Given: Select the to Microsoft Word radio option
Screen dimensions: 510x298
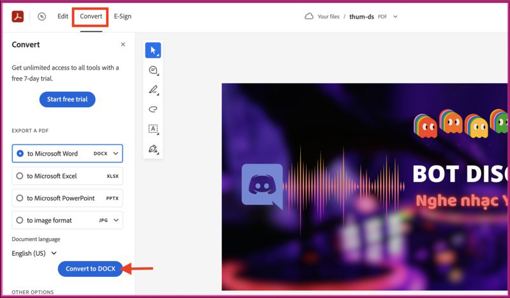Looking at the screenshot, I should (20, 153).
